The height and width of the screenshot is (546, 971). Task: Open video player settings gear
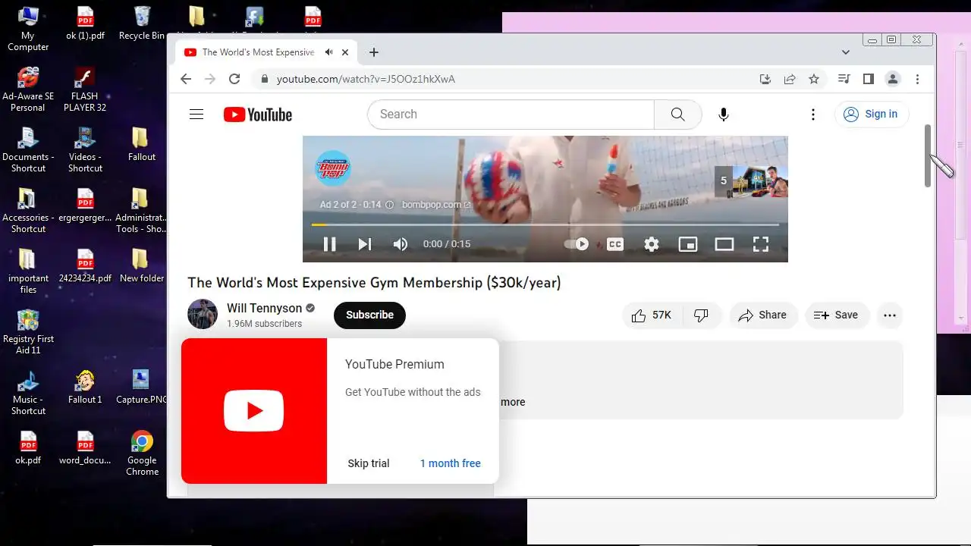tap(652, 244)
